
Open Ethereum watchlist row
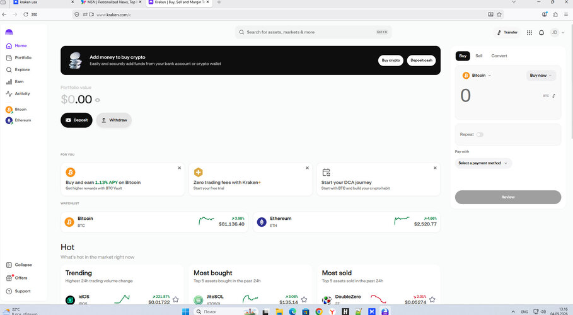tap(347, 222)
